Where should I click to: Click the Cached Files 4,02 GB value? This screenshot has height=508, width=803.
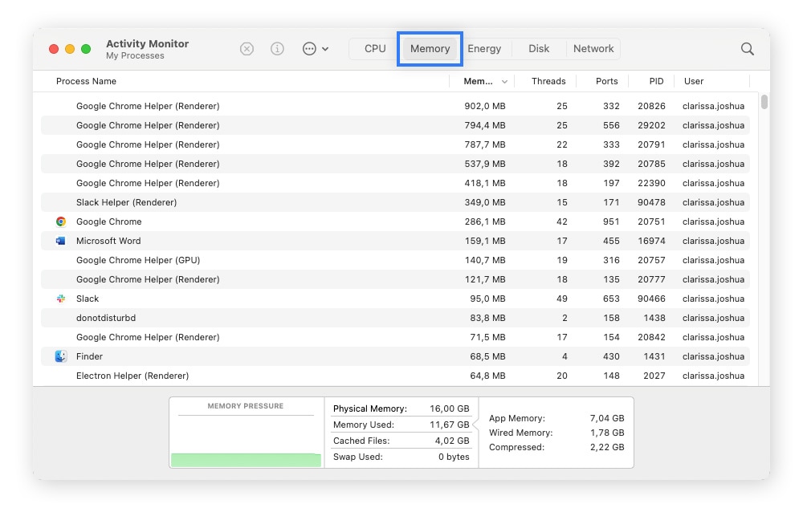tap(452, 441)
